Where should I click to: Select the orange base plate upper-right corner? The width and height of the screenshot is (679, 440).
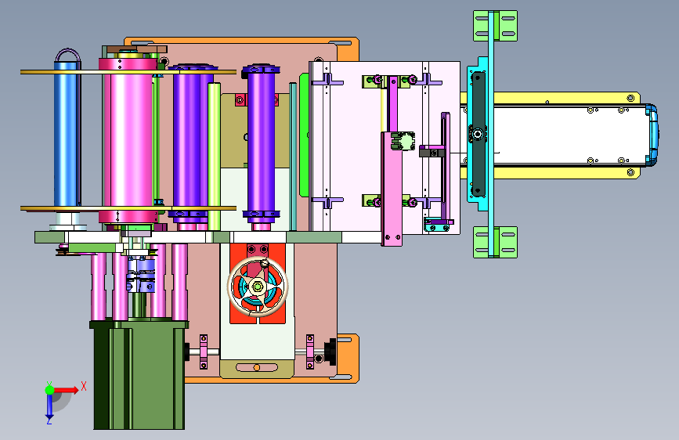349,49
